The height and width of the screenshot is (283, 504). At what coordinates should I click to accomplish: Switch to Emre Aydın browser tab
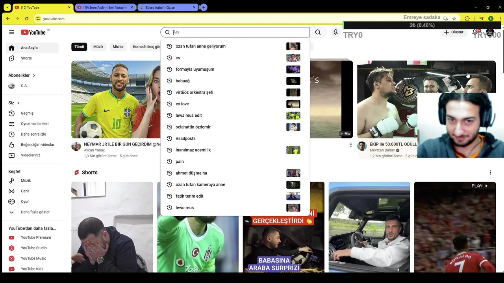tap(104, 7)
